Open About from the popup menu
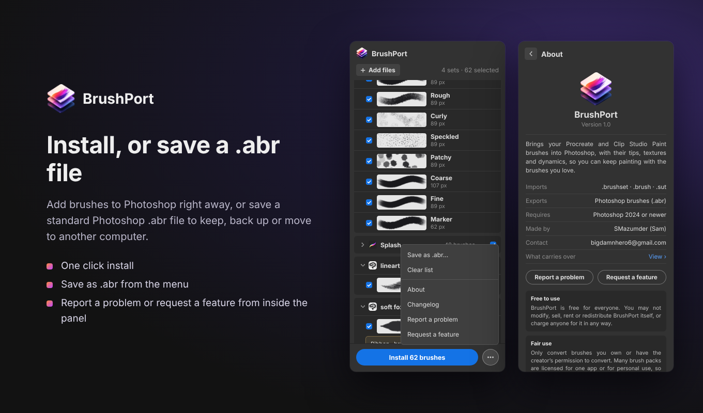Viewport: 703px width, 413px height. [449, 290]
